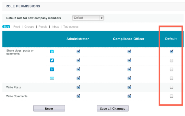Screen dimensions: 185x116
Task: Switch to Tab access settings
Action: pos(71,27)
